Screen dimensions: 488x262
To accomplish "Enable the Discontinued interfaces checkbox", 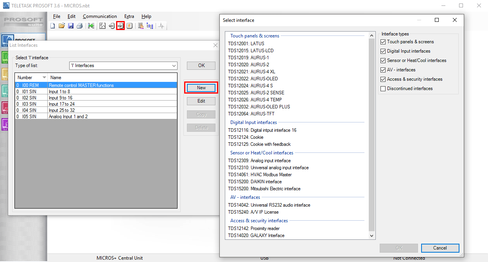I will coord(383,89).
